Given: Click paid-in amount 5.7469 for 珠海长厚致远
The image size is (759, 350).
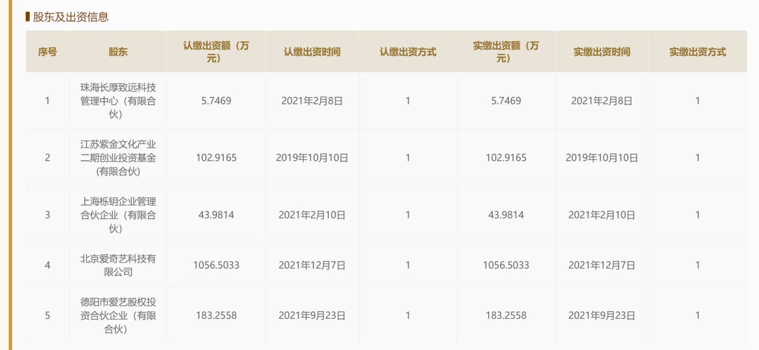Looking at the screenshot, I should 506,101.
